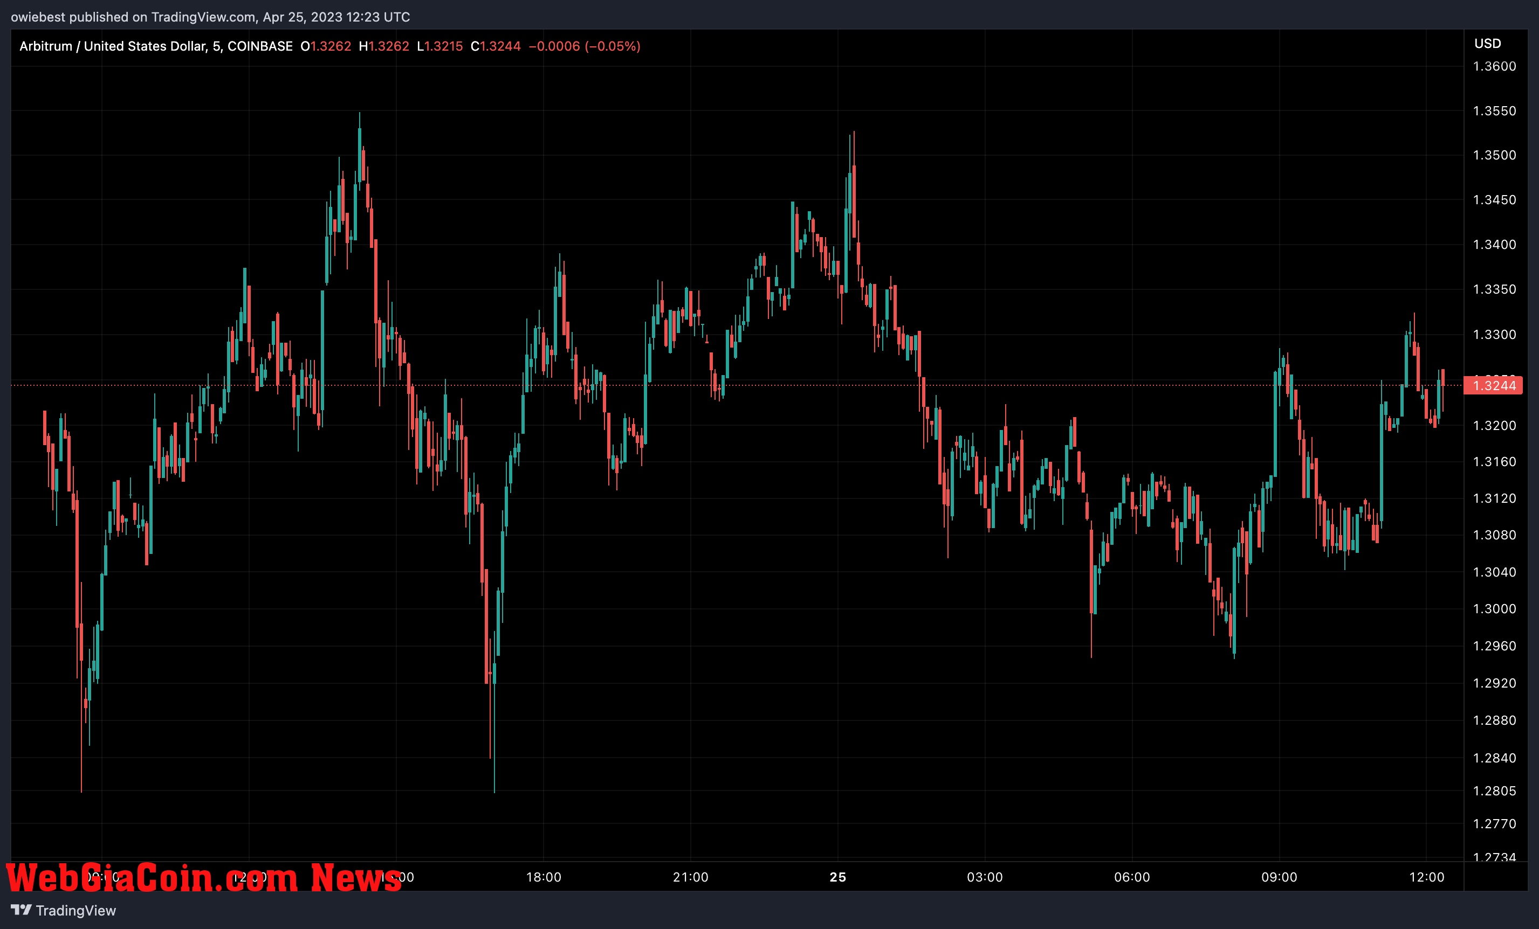The image size is (1539, 929).
Task: Click the C1.3244 close value
Action: pyautogui.click(x=496, y=46)
